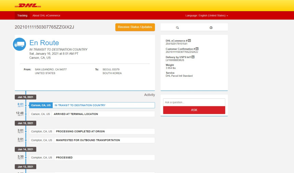The image size is (294, 173).
Task: Click the En Route status heading
Action: point(44,43)
